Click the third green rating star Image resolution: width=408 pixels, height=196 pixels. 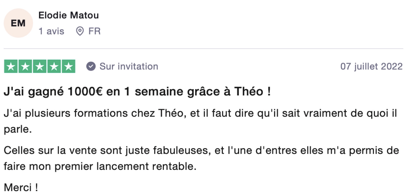click(x=40, y=66)
